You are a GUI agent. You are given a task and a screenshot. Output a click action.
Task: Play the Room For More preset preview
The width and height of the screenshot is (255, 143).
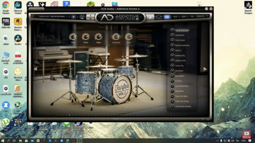click(172, 96)
